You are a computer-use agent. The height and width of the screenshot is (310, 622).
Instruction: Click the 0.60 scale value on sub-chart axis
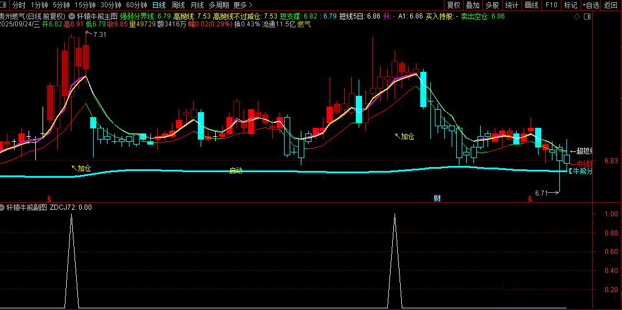click(x=611, y=252)
